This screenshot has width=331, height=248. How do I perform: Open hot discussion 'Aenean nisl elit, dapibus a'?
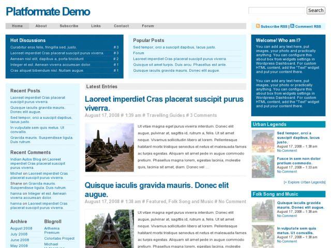pos(47,59)
